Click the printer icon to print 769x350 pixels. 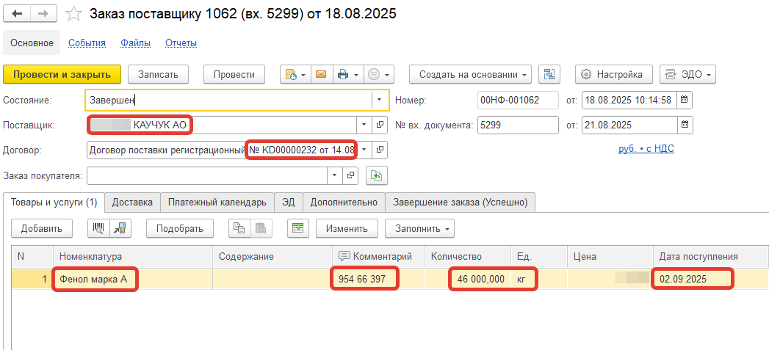(342, 74)
